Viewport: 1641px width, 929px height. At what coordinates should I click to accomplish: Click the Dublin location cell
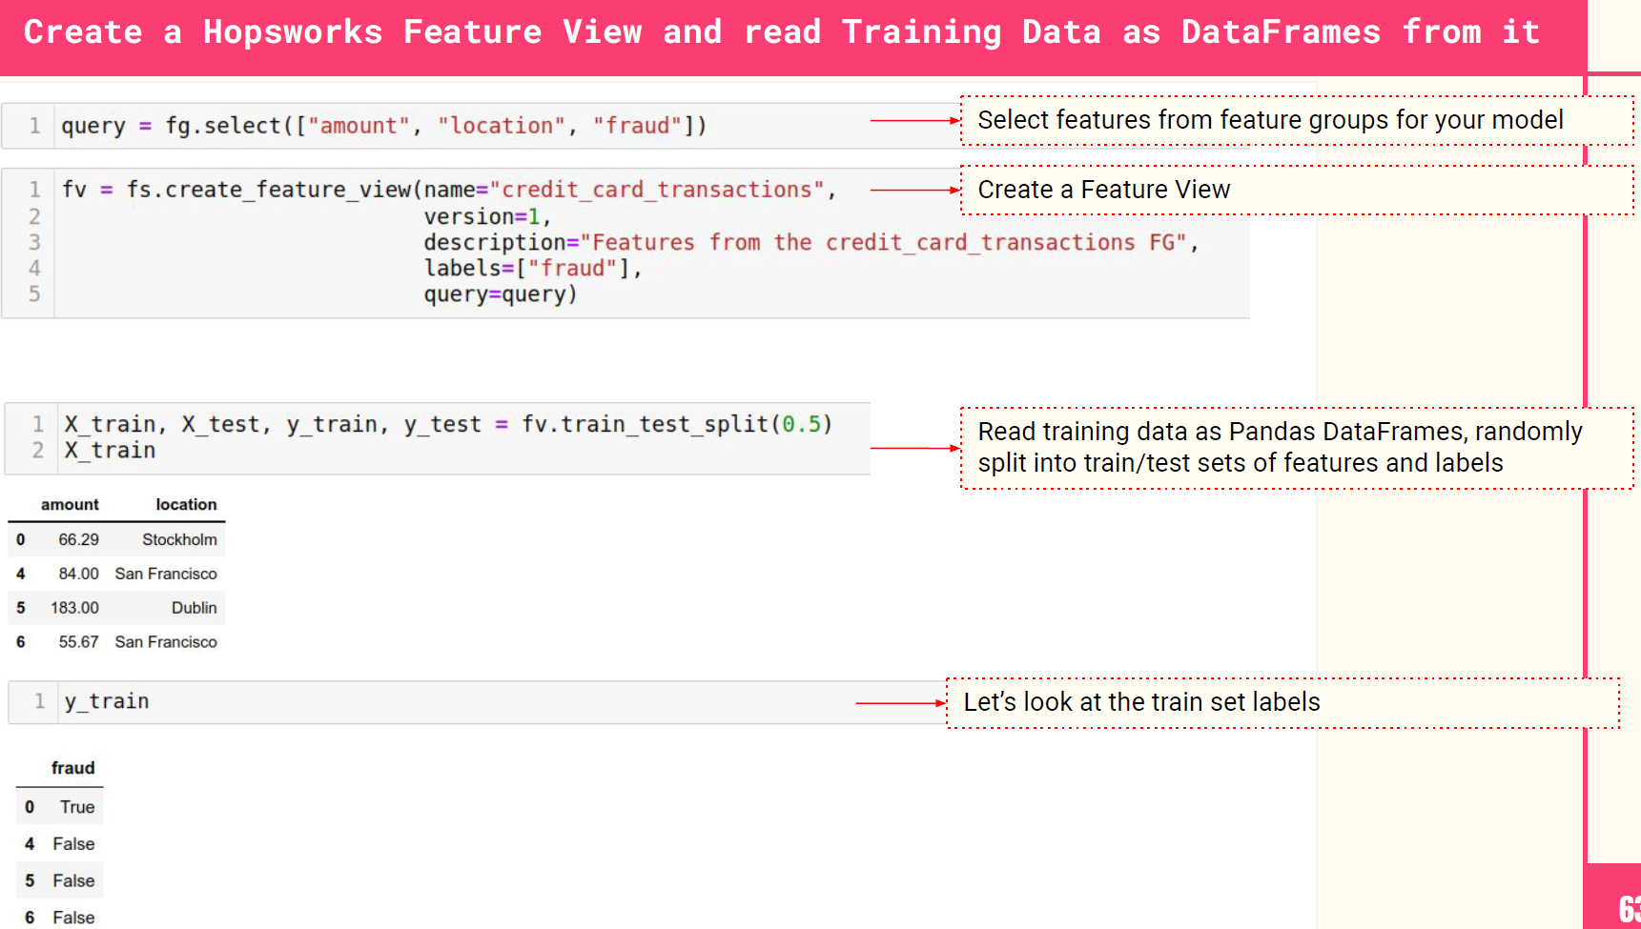point(194,608)
